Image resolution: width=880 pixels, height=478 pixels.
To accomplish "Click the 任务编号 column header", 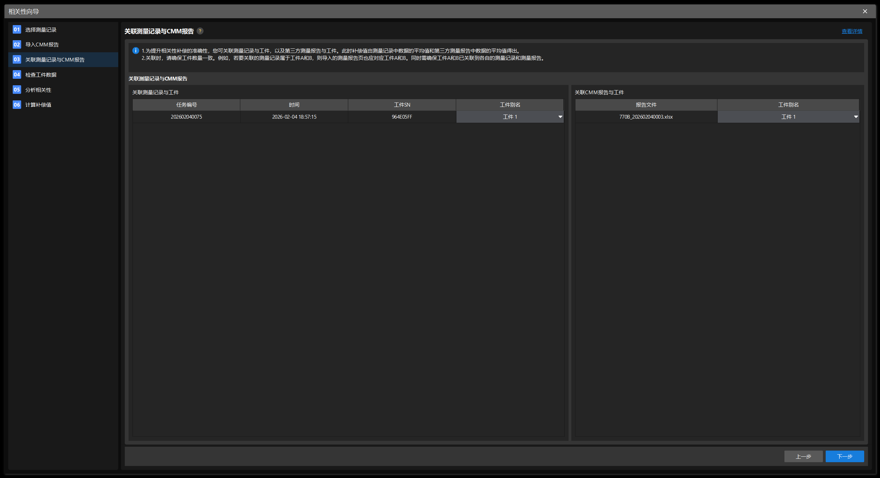I will tap(187, 105).
